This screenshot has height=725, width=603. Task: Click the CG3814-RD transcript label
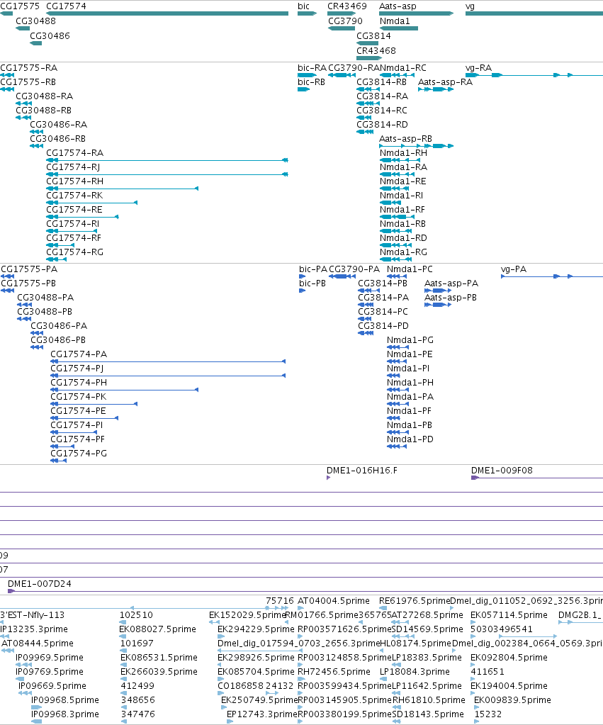click(382, 125)
